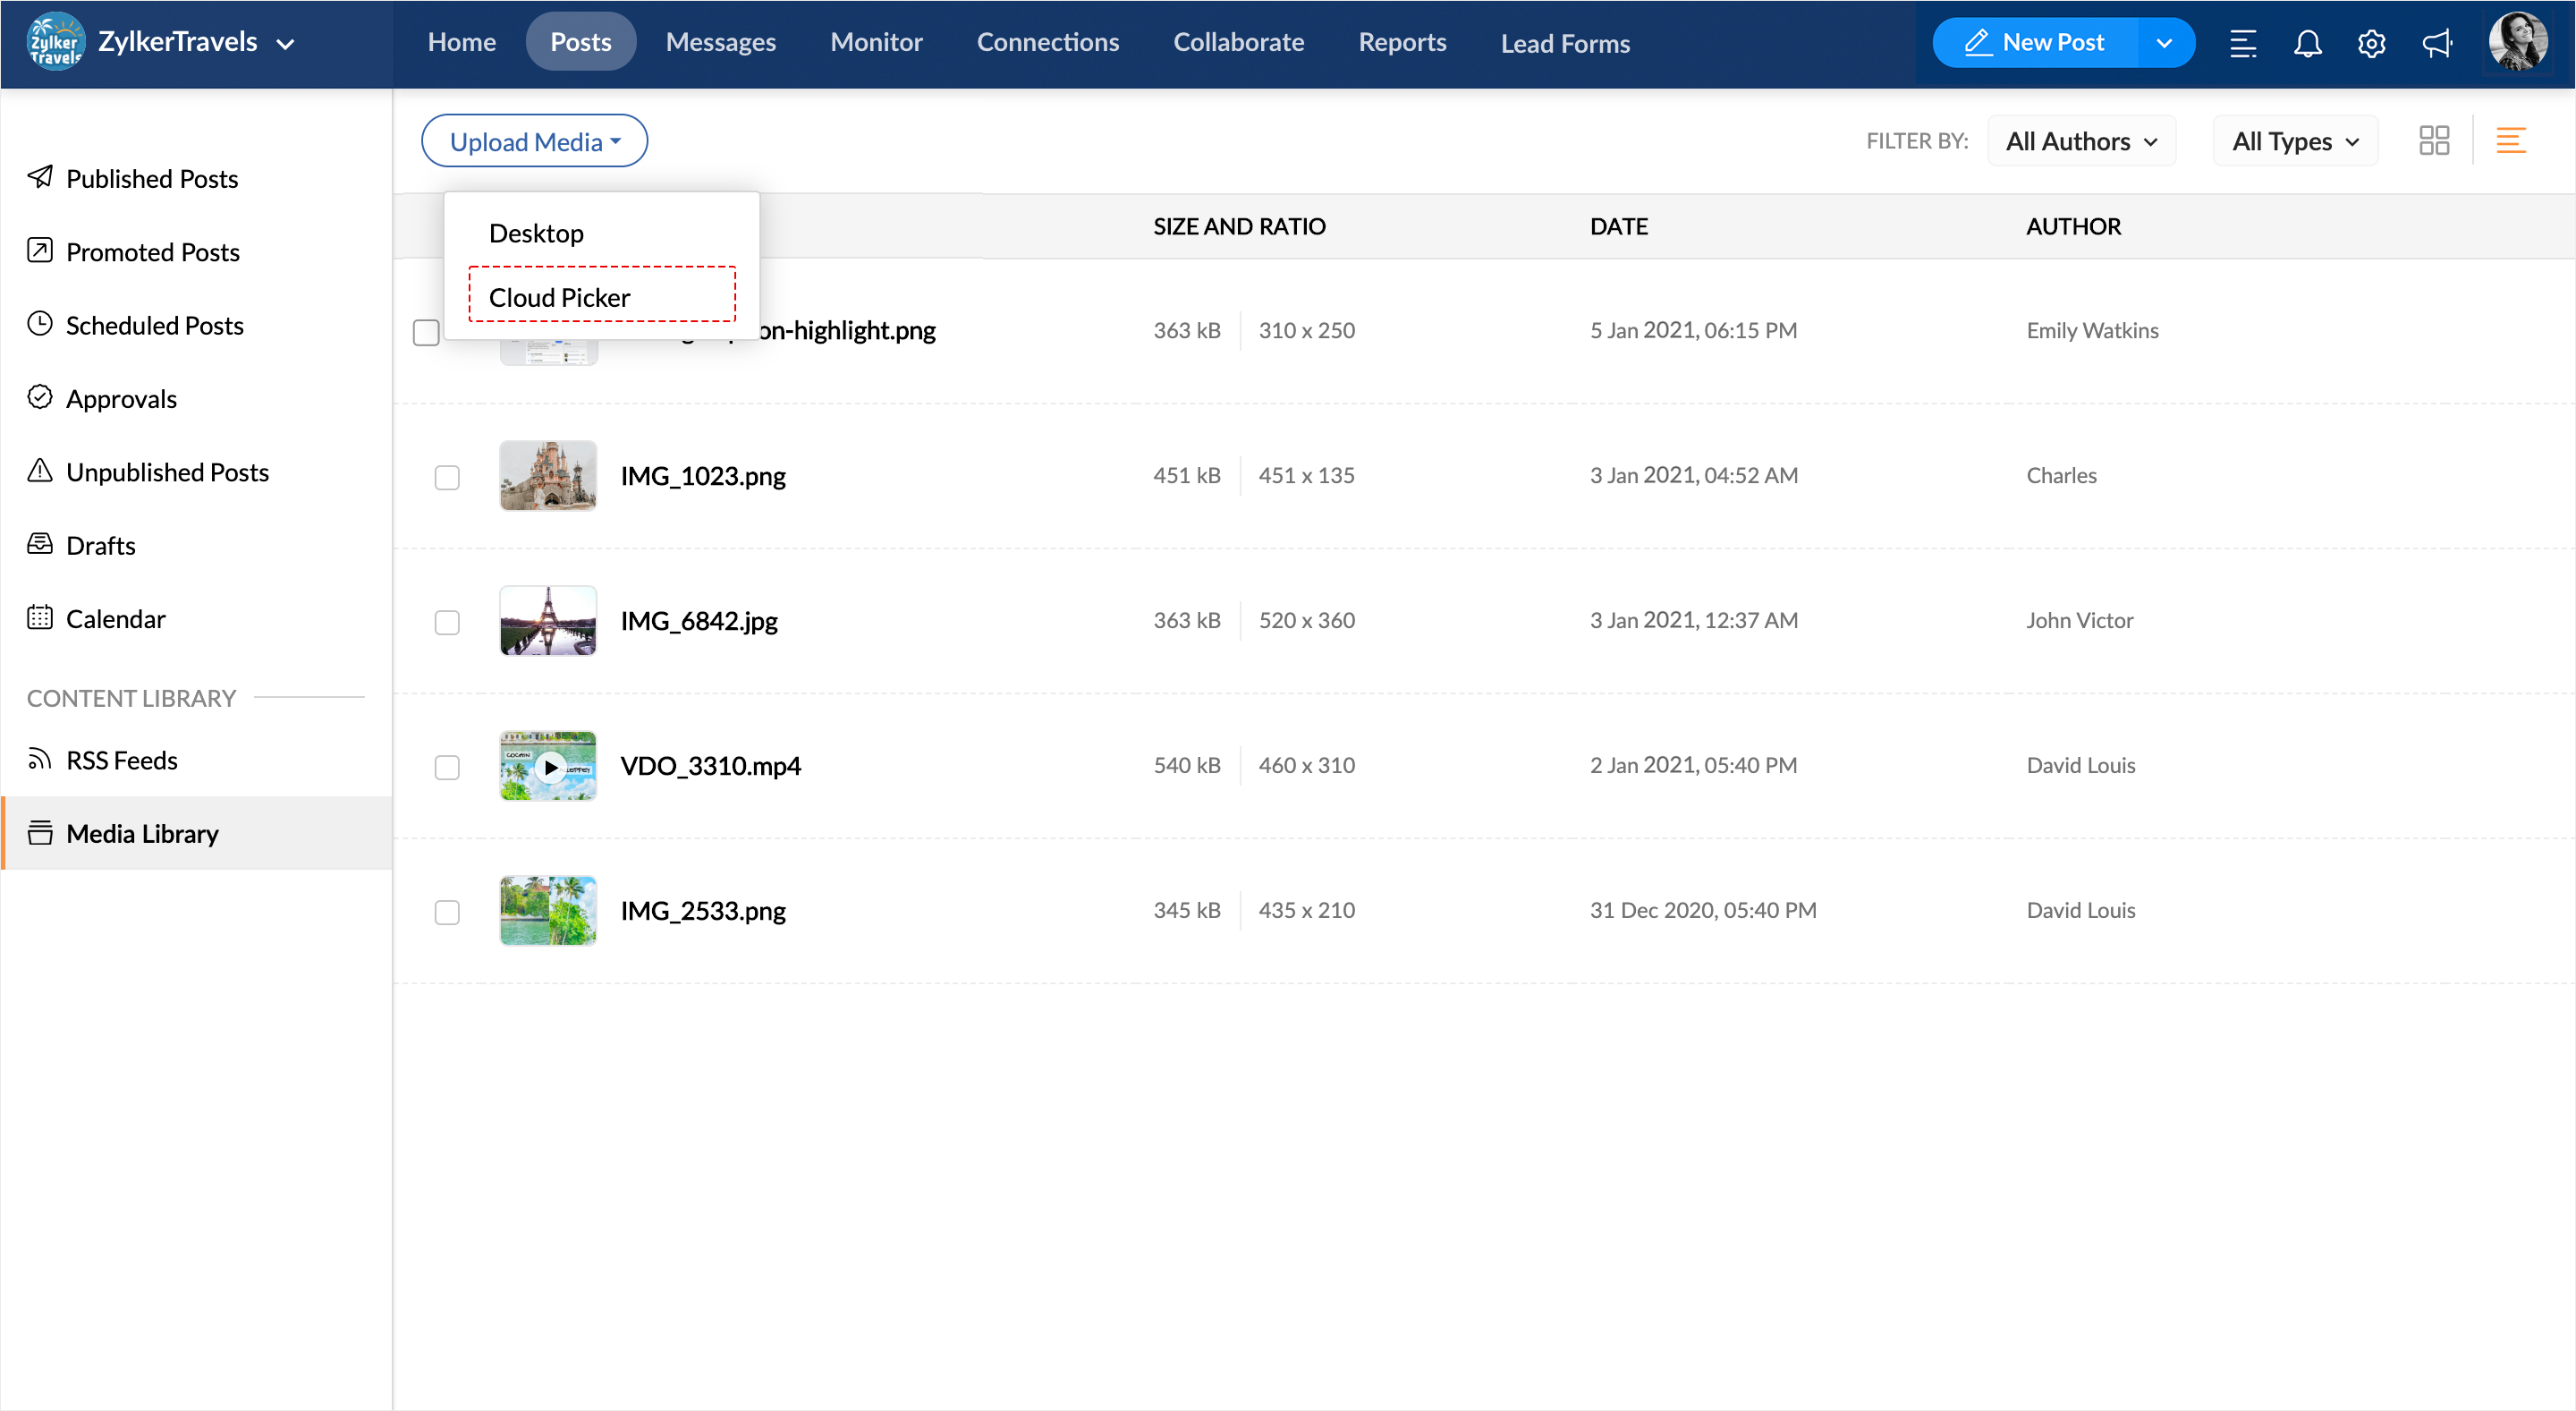Click the notifications bell icon
The image size is (2576, 1411).
point(2307,43)
